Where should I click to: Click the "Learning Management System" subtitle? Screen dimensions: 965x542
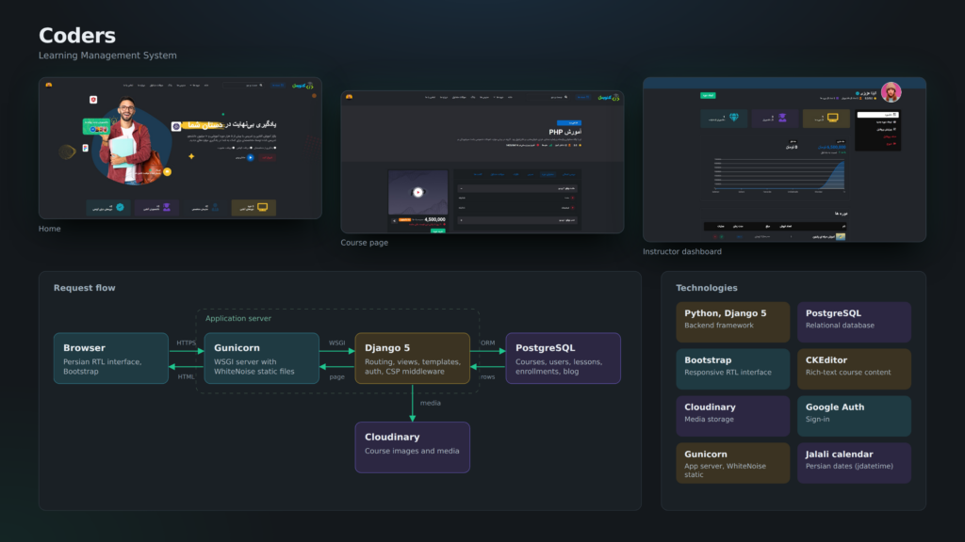107,56
